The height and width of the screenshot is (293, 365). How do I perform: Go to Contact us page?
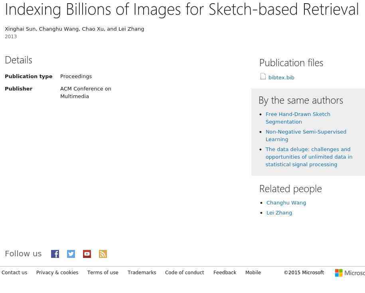pyautogui.click(x=14, y=273)
